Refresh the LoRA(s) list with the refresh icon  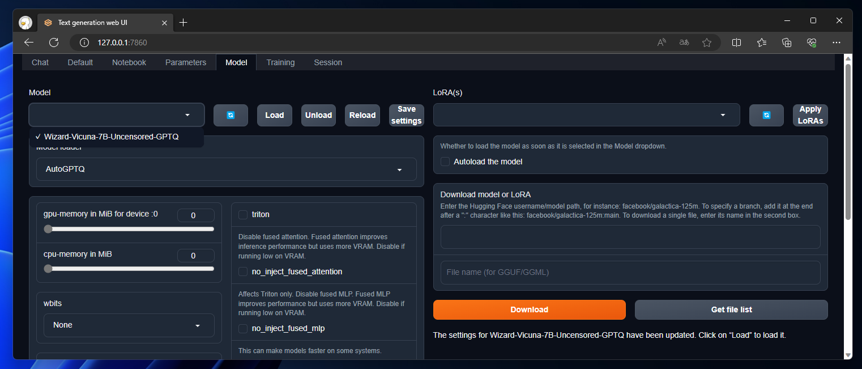766,115
